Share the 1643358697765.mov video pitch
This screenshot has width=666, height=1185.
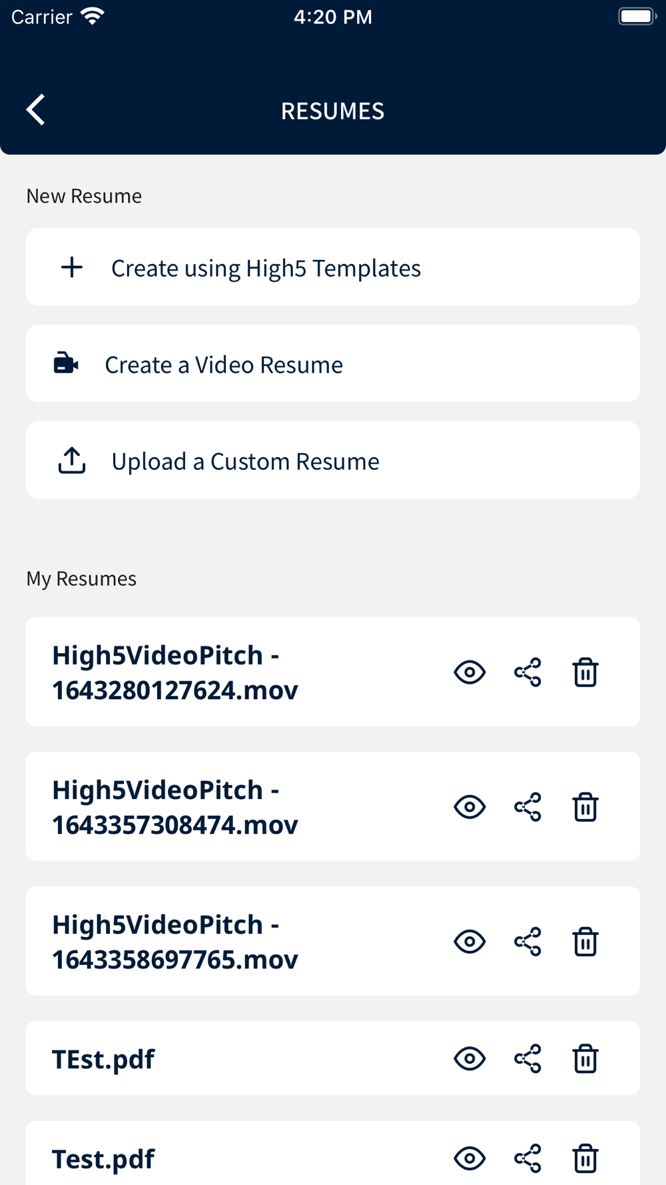[527, 942]
